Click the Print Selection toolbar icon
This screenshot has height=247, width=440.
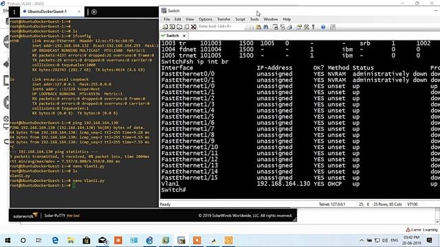283,27
